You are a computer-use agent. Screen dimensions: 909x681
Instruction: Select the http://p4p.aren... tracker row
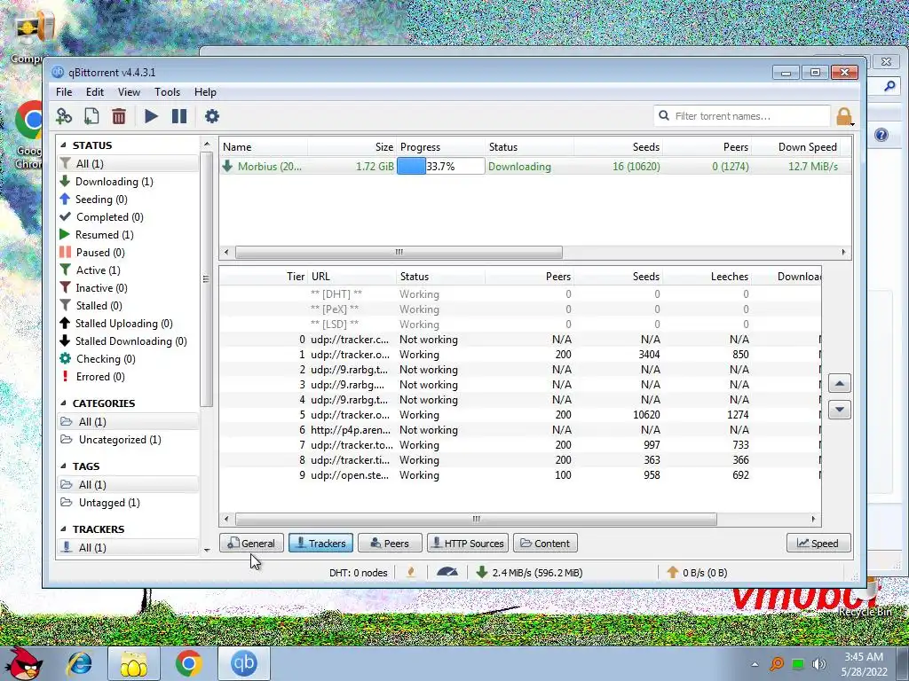point(520,430)
